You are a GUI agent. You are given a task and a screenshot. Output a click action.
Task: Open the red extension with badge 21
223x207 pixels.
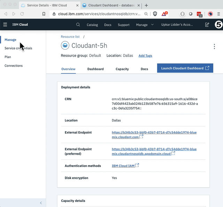(199, 14)
